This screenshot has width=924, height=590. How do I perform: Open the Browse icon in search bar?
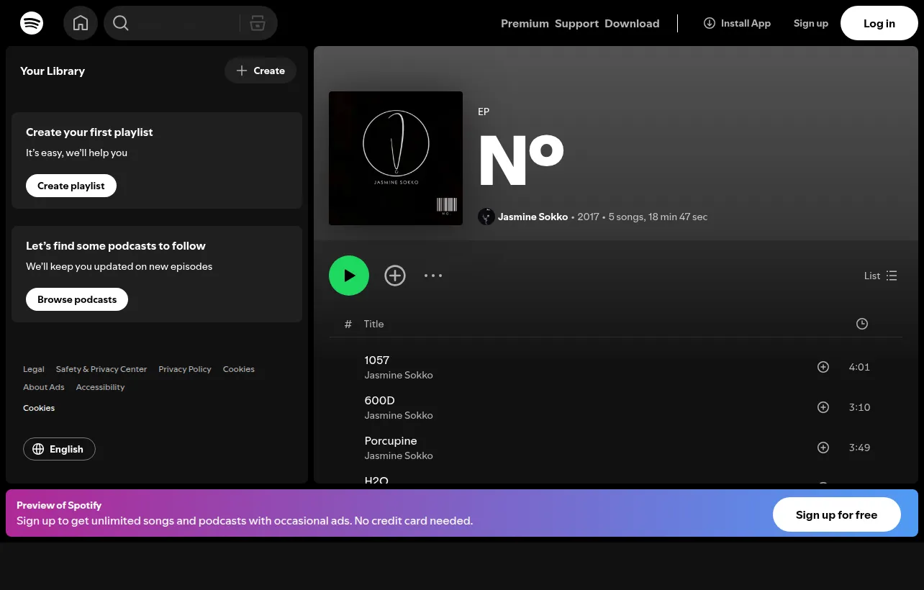tap(258, 23)
